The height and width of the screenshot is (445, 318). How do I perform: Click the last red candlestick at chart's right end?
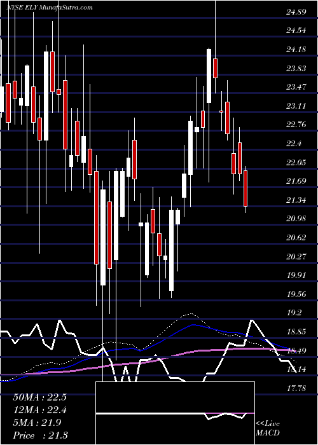[245, 188]
